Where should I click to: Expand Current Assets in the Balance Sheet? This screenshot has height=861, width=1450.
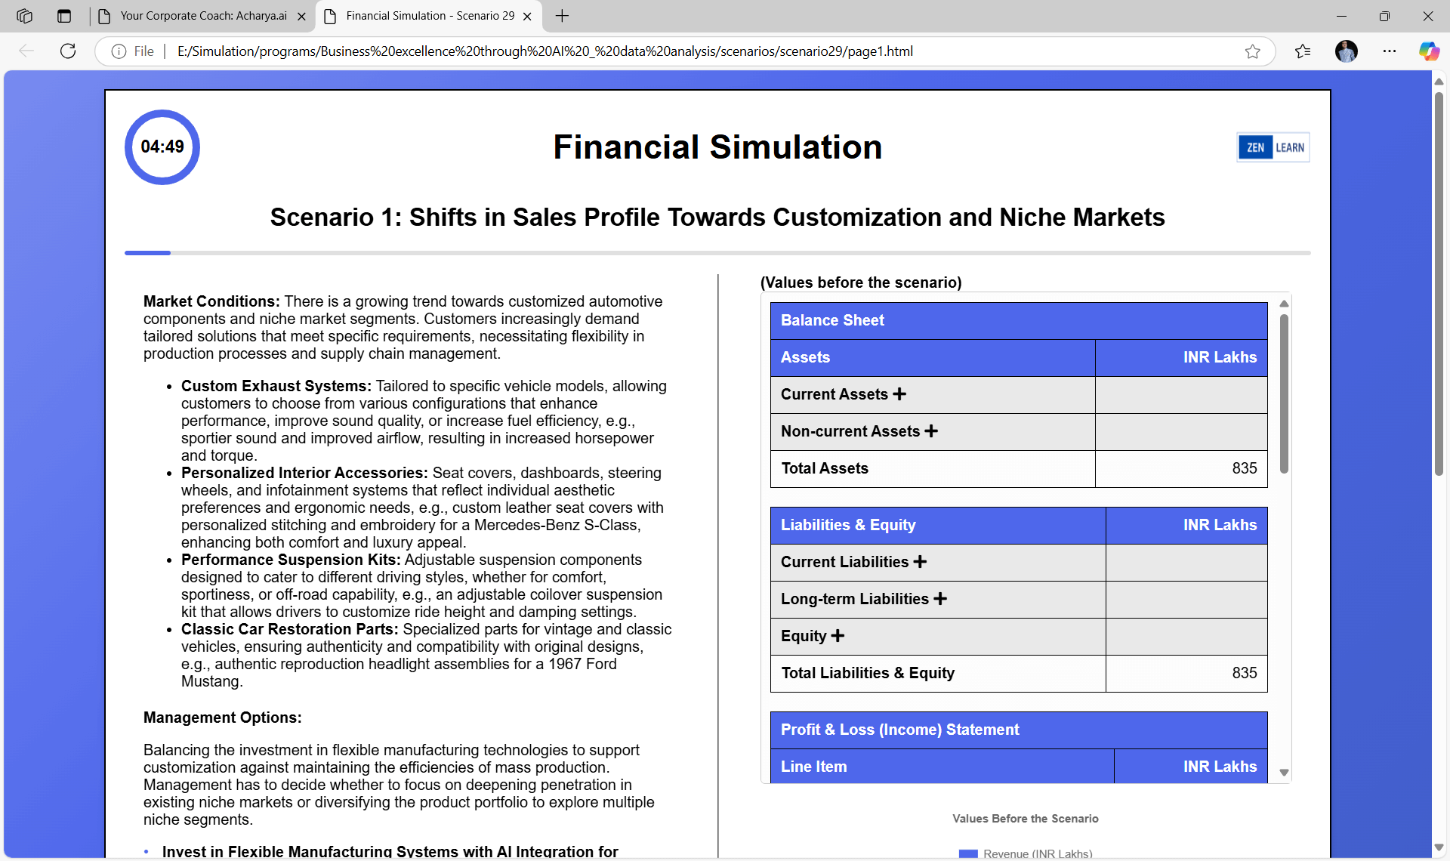click(900, 393)
